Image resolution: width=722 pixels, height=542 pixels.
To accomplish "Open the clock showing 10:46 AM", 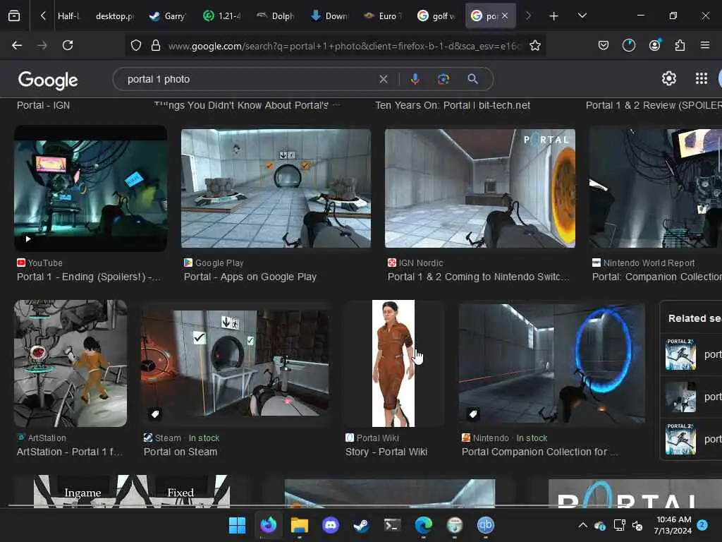I will pos(673,525).
